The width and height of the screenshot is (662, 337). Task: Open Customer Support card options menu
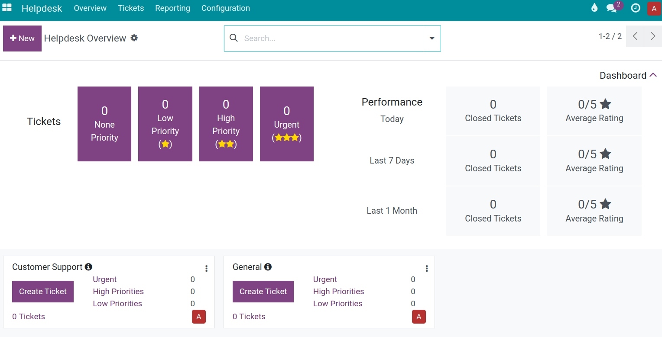pyautogui.click(x=206, y=269)
